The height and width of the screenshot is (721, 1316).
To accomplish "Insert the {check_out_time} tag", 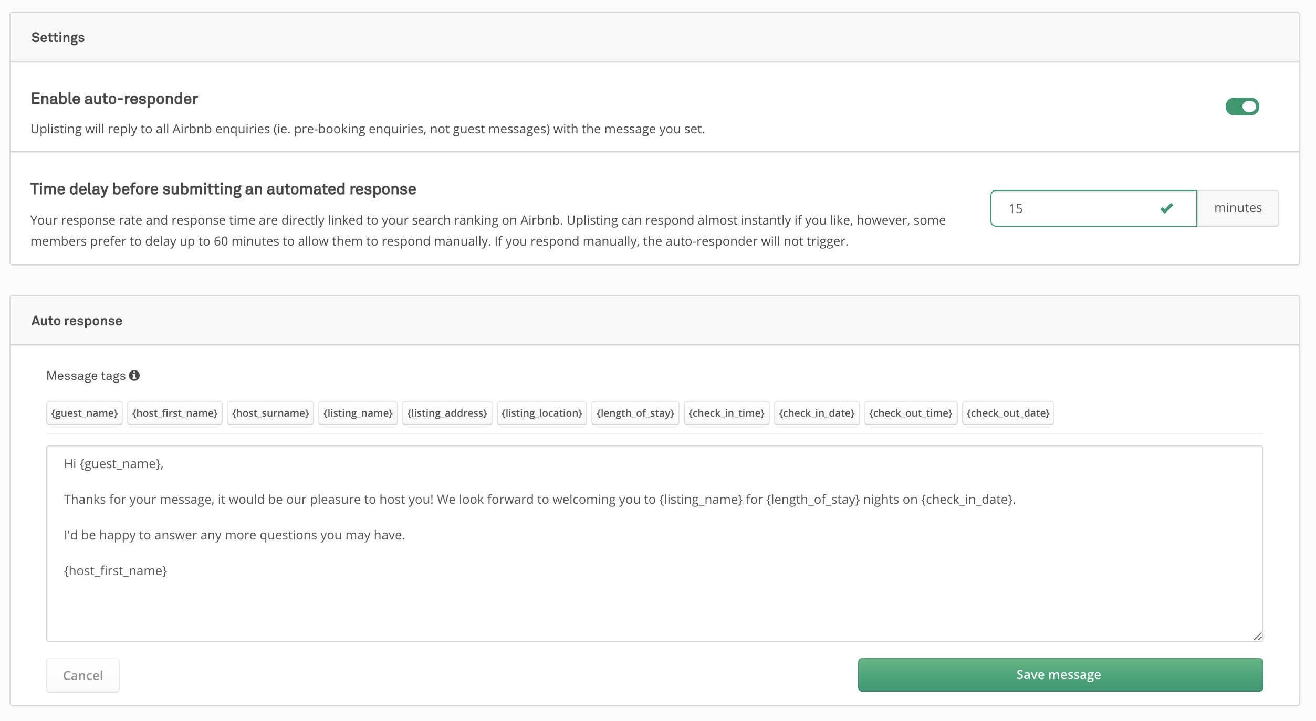I will [x=911, y=413].
